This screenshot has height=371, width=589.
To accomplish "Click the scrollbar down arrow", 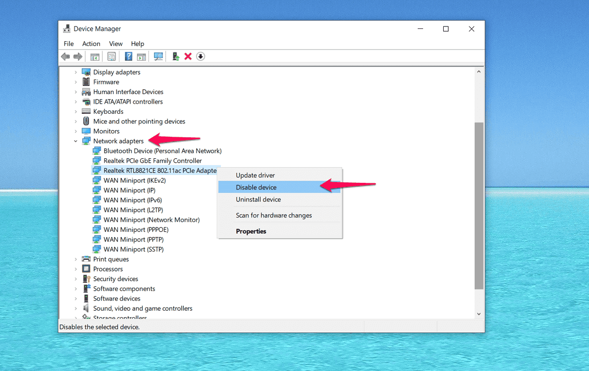I will pyautogui.click(x=479, y=313).
